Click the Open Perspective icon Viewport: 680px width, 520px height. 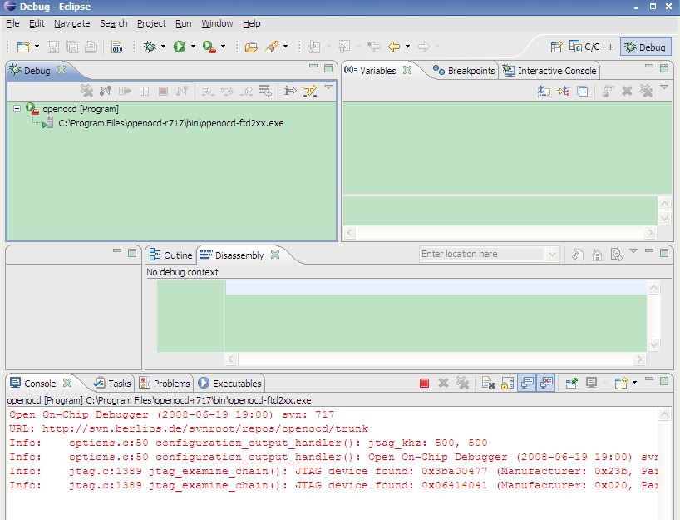(x=556, y=47)
